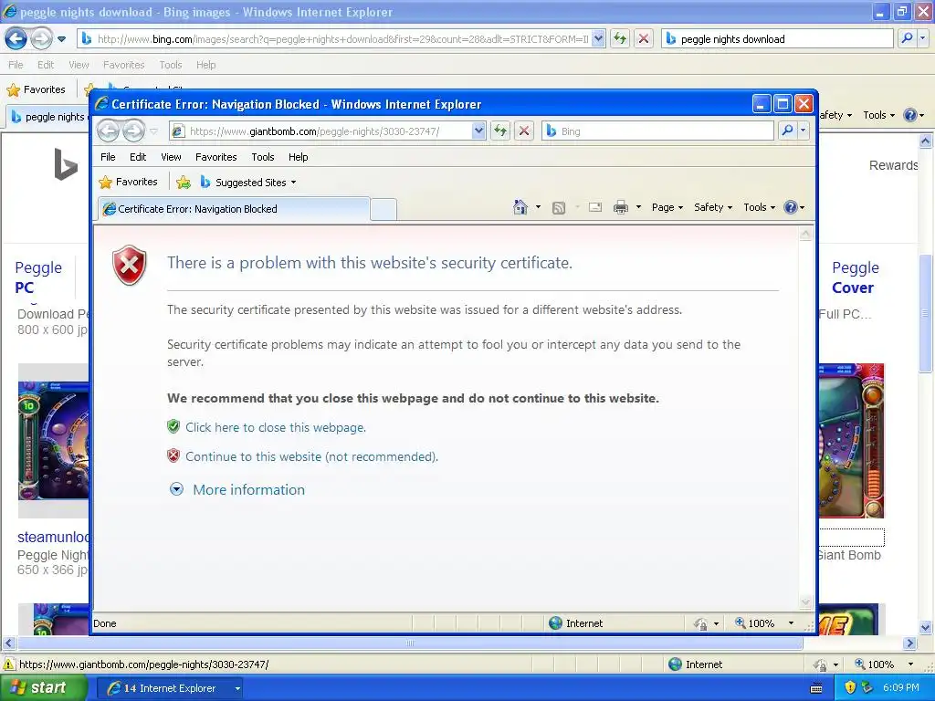The height and width of the screenshot is (701, 935).
Task: Expand the Tools command bar dropdown in front window
Action: pyautogui.click(x=759, y=207)
